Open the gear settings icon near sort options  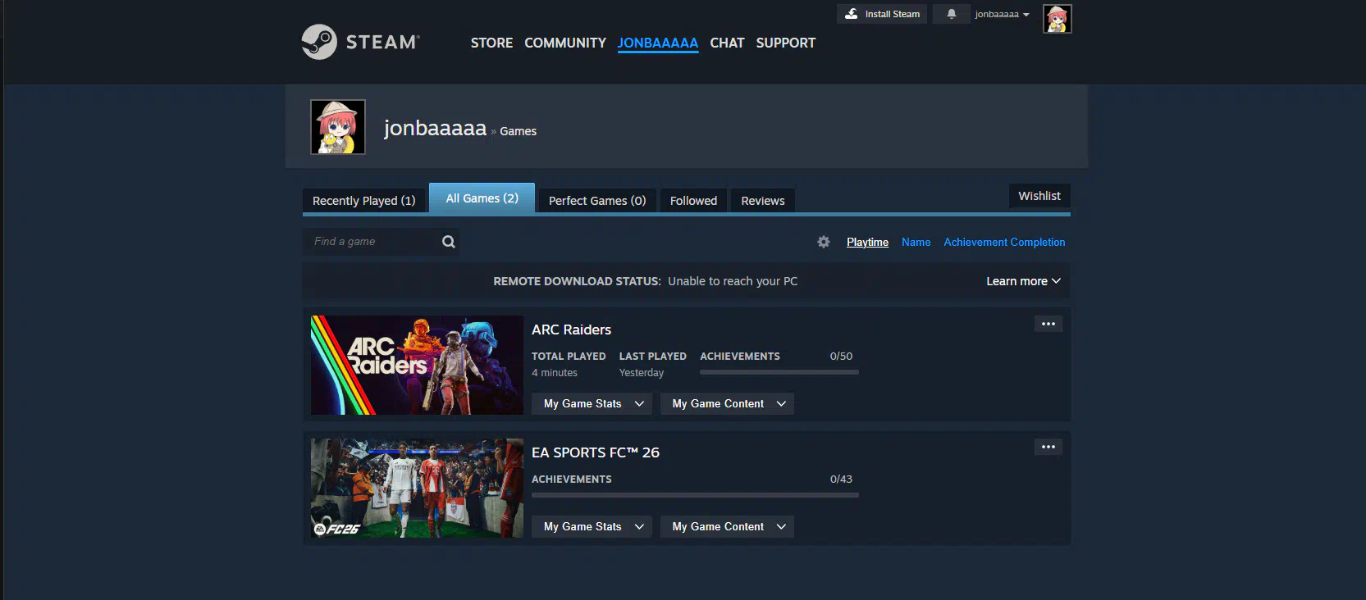(824, 242)
